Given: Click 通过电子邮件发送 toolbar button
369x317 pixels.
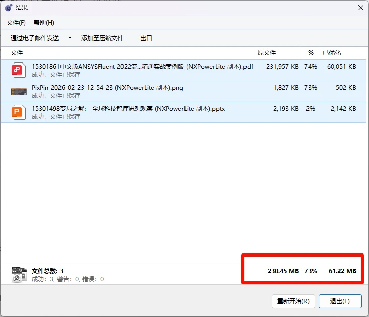Looking at the screenshot, I should pos(35,38).
